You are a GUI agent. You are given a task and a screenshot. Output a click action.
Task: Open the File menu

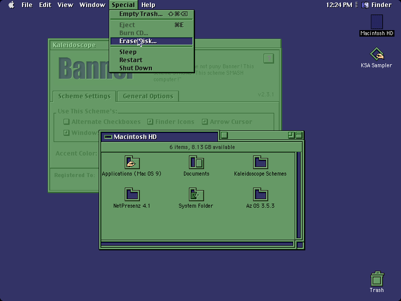tap(27, 5)
